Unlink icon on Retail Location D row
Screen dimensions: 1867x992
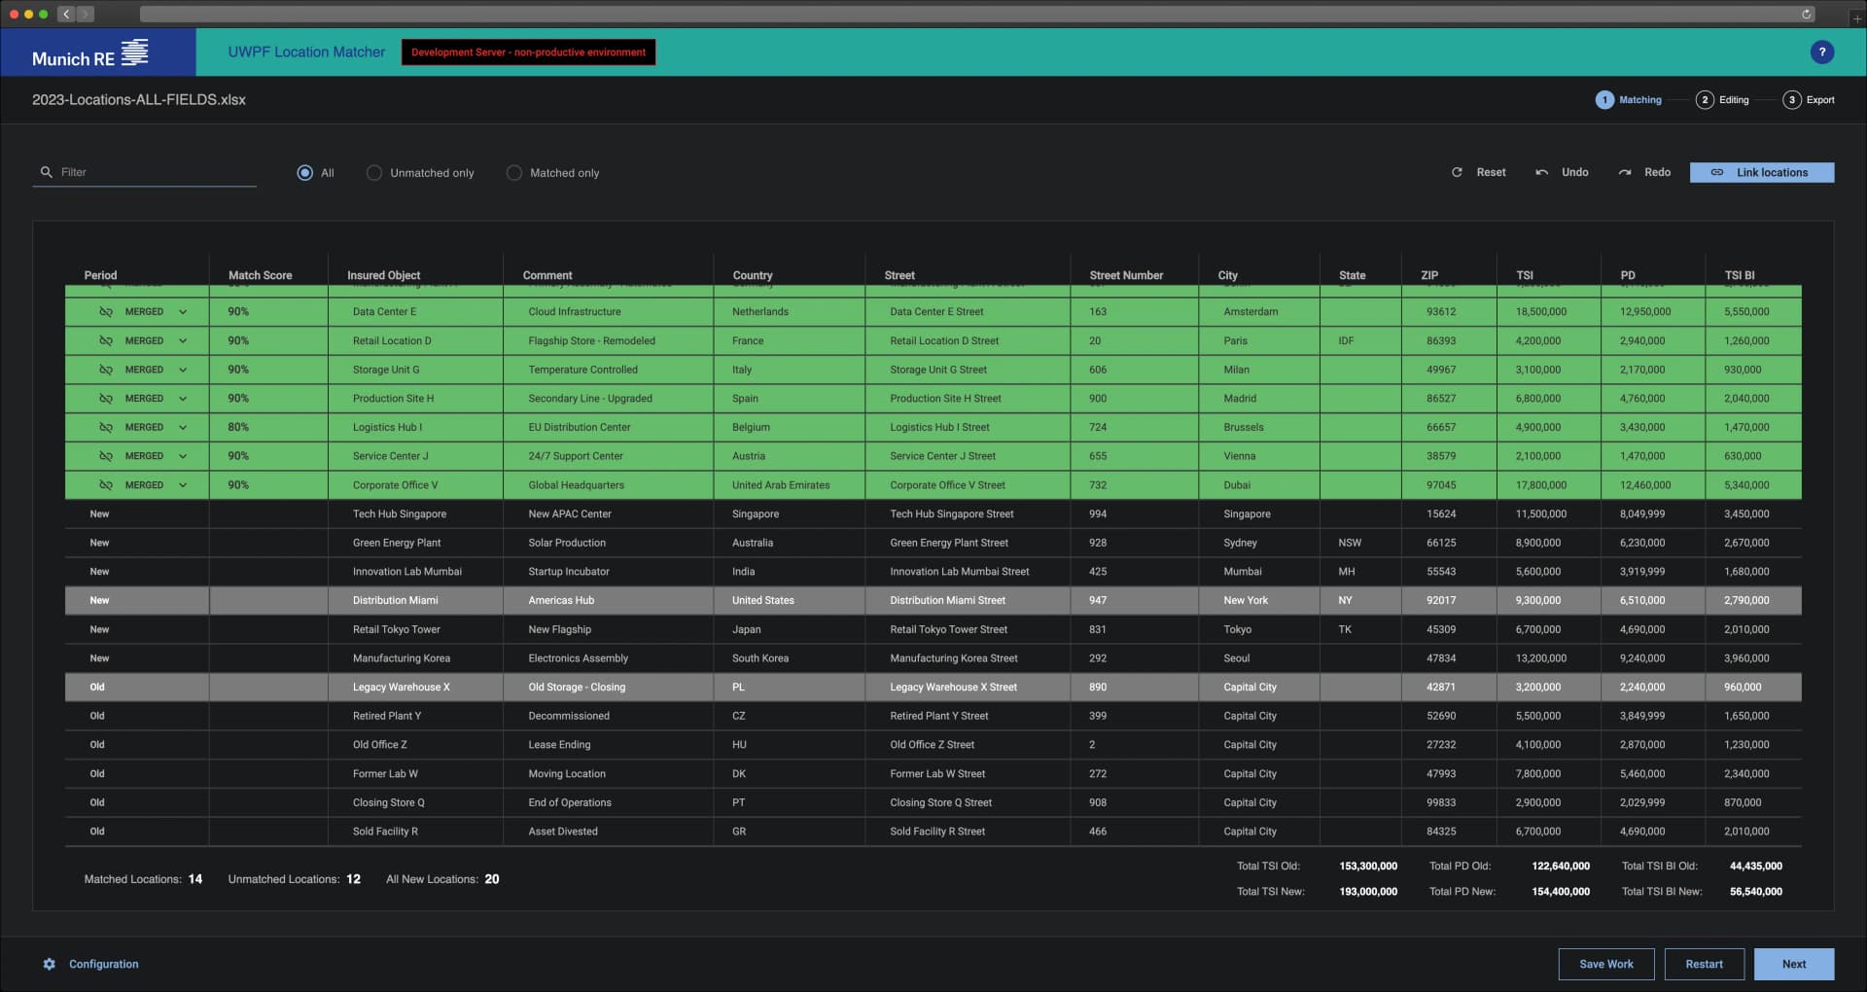click(x=106, y=340)
